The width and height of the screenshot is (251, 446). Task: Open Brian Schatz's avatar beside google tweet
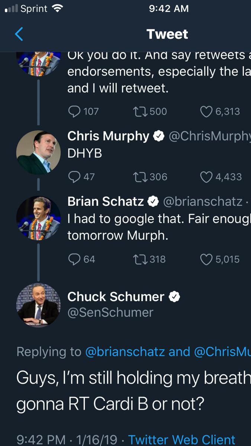[38, 218]
